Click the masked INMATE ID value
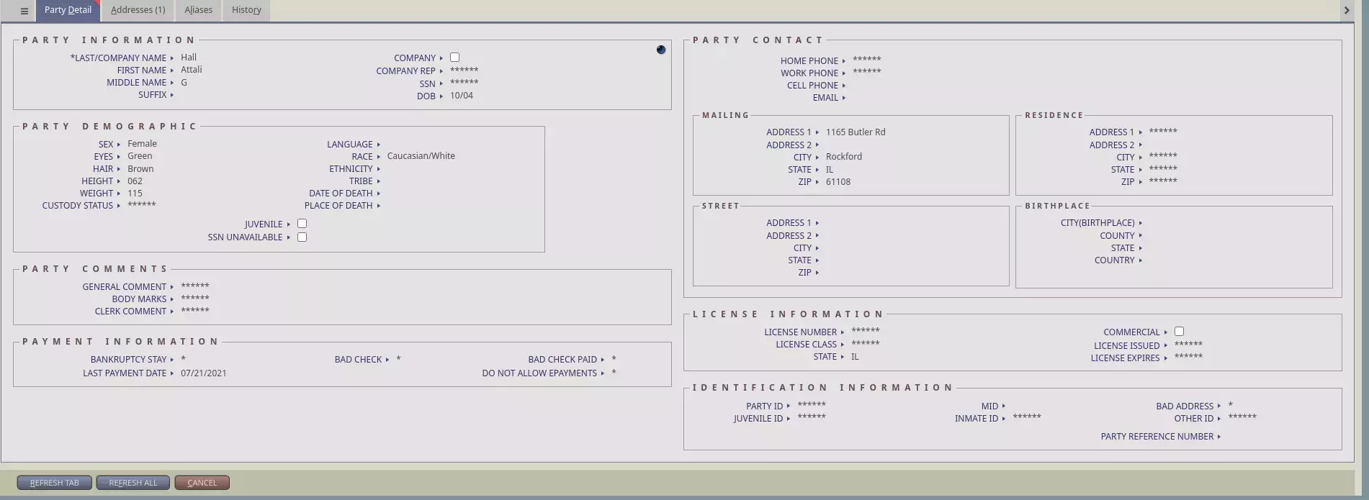The height and width of the screenshot is (500, 1369). 1027,418
